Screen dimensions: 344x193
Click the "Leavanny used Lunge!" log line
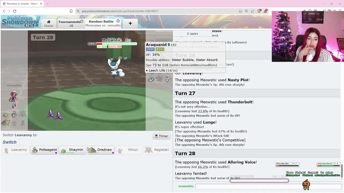(196, 122)
